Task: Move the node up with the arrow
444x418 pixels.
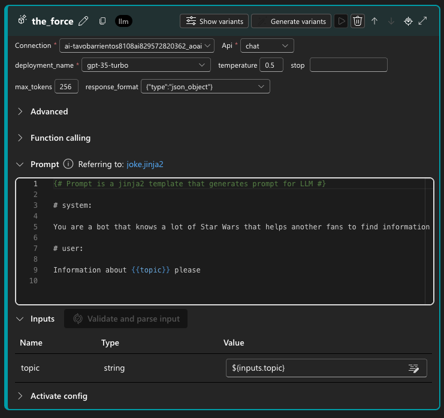Action: [x=374, y=21]
